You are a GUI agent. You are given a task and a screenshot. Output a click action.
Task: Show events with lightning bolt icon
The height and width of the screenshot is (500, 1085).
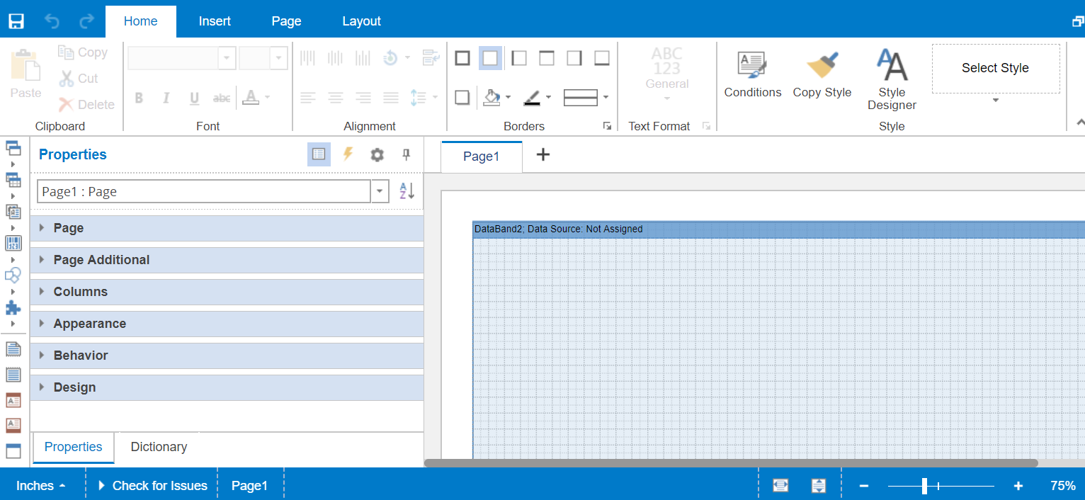[348, 154]
